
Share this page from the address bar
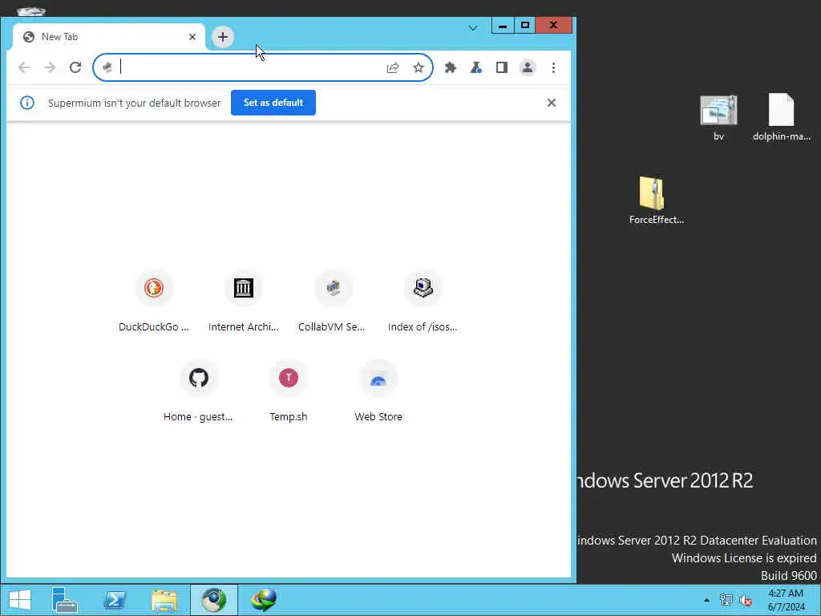pyautogui.click(x=393, y=67)
